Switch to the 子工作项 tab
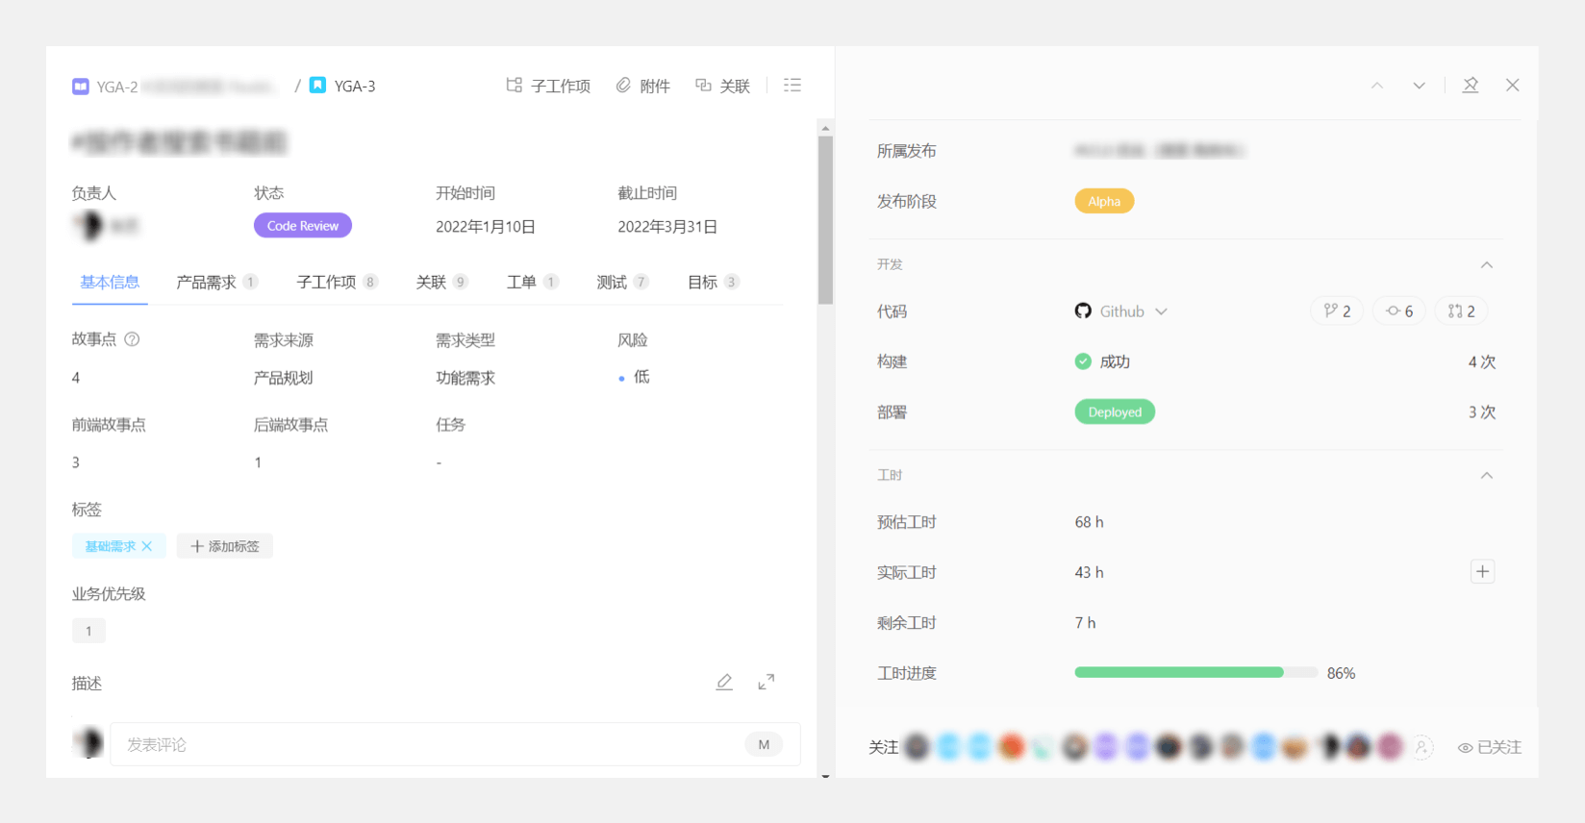Screen dimensions: 1585x823 point(327,282)
